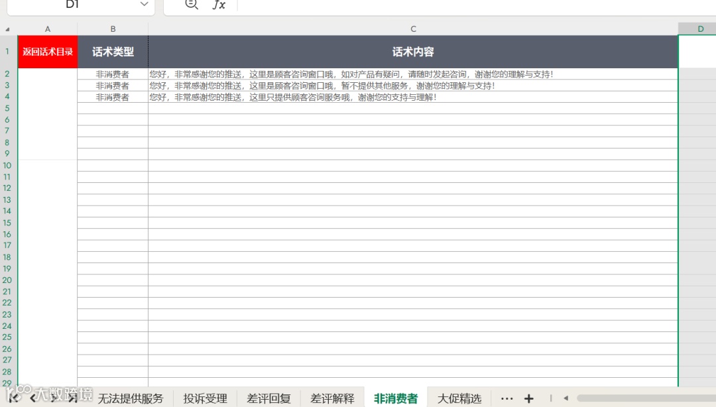
Task: Select cell B4 with 非消费者
Action: [x=113, y=97]
